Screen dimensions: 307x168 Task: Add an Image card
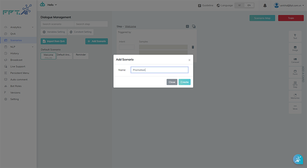tap(295, 49)
